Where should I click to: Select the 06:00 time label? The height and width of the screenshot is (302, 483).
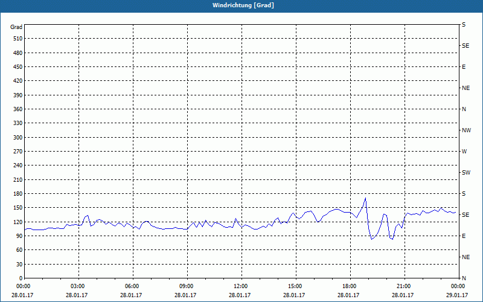[x=133, y=286]
